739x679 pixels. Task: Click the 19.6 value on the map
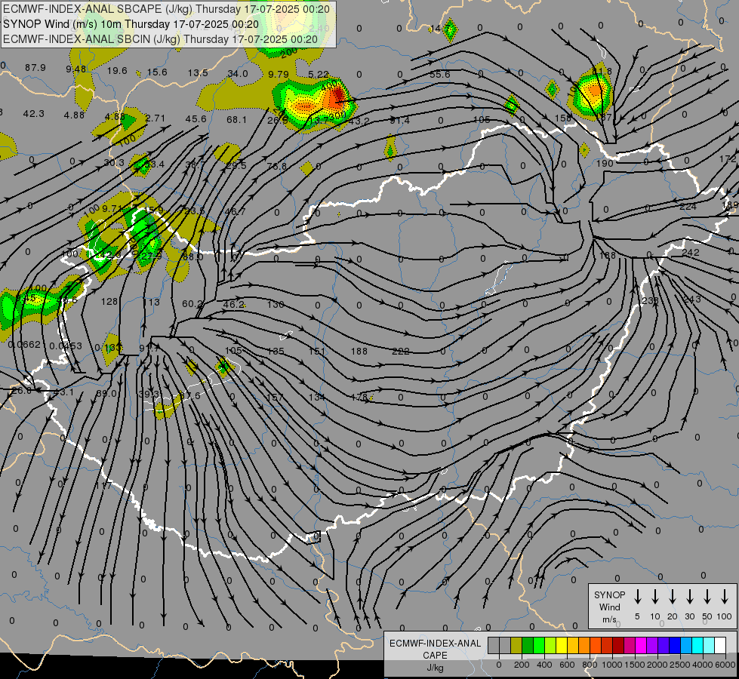(x=117, y=71)
